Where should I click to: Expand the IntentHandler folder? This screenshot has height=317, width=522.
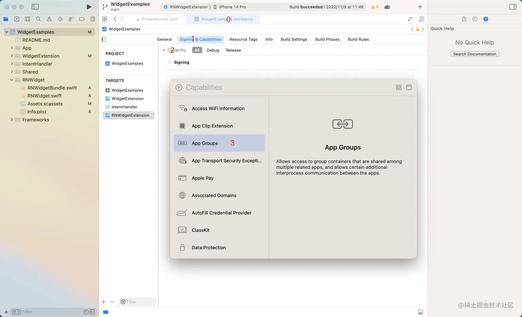(12, 64)
